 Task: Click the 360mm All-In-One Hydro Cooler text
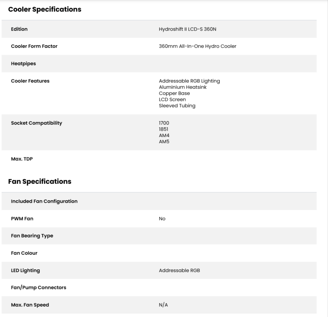197,46
